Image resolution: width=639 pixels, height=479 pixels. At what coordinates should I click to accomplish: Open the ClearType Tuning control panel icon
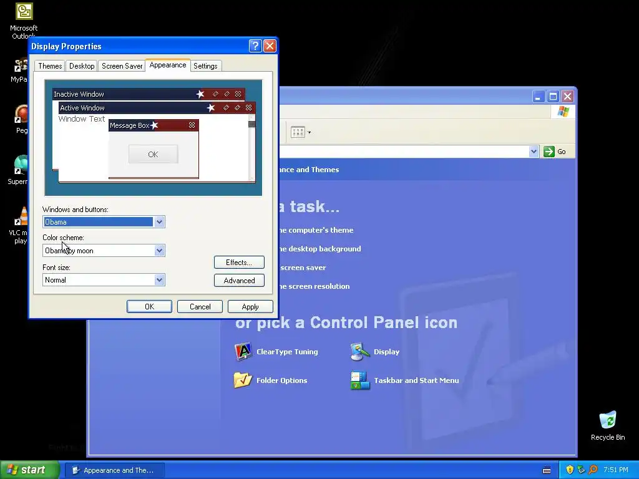tap(243, 352)
